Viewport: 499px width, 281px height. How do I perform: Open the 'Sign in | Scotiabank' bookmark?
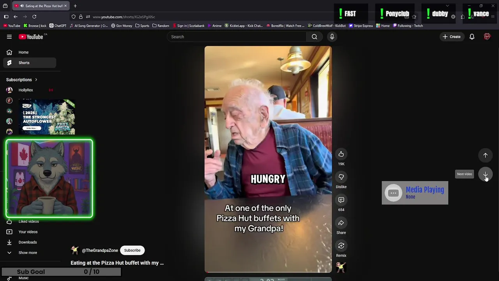tap(188, 26)
